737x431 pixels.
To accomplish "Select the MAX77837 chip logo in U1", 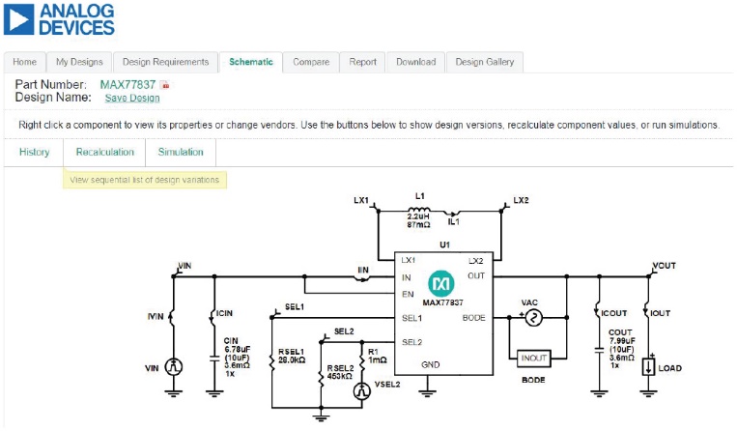I will coord(442,284).
